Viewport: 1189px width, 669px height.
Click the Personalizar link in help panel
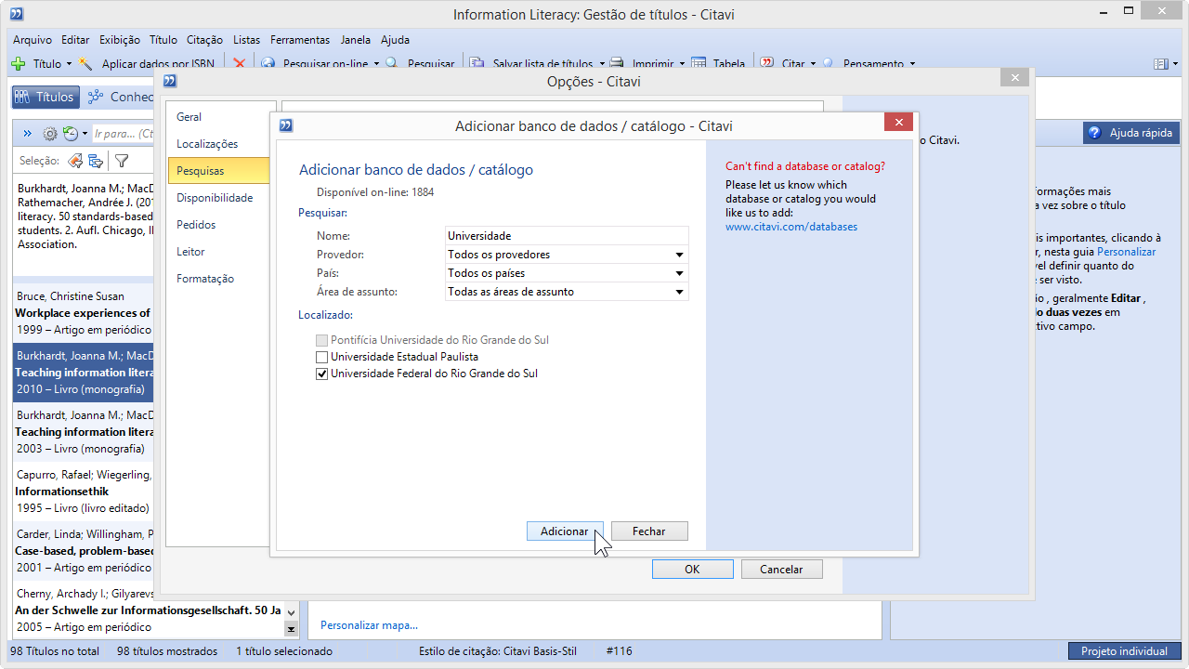coord(1126,252)
